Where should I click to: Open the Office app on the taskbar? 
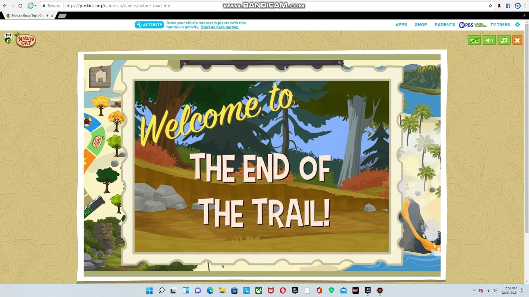click(319, 290)
